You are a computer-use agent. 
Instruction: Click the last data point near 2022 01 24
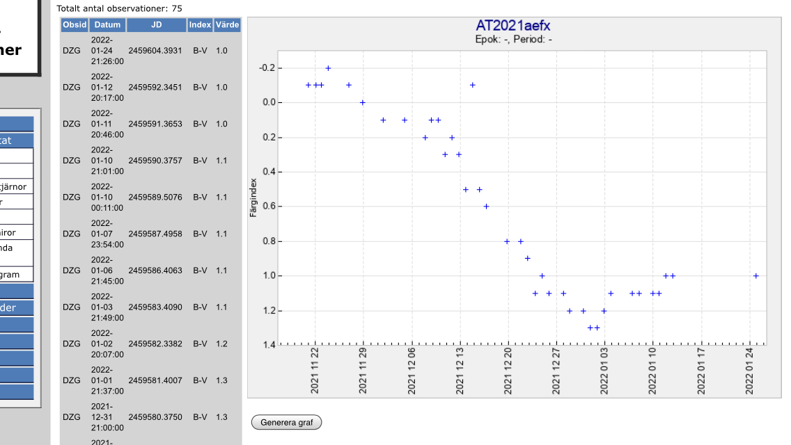point(755,276)
